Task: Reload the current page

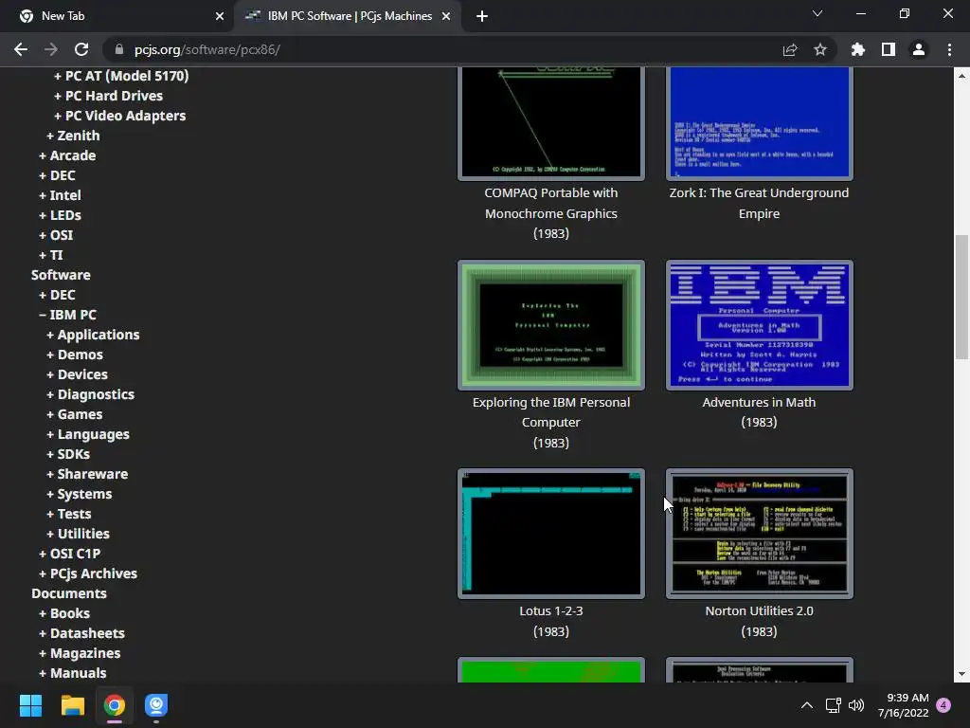Action: pyautogui.click(x=81, y=49)
